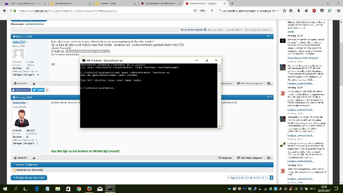The image size is (343, 193).
Task: Toggle reader view icon in address bar
Action: click(196, 10)
